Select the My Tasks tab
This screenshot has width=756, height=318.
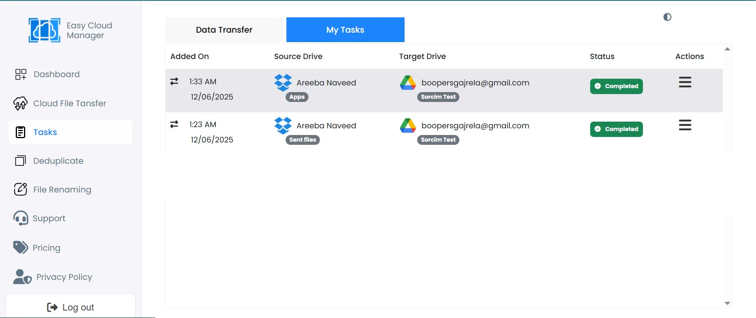pos(345,30)
